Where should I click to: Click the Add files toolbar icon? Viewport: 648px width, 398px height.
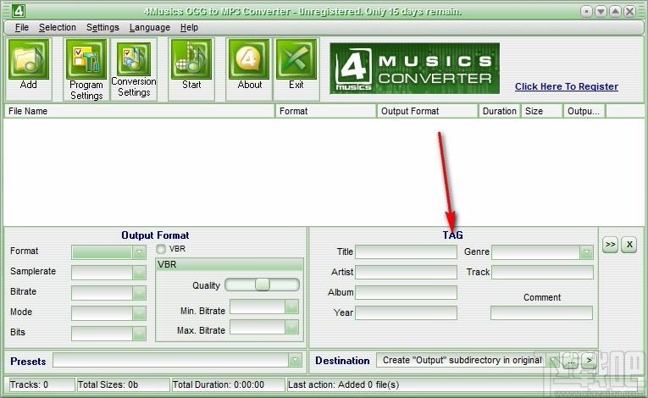(x=29, y=59)
